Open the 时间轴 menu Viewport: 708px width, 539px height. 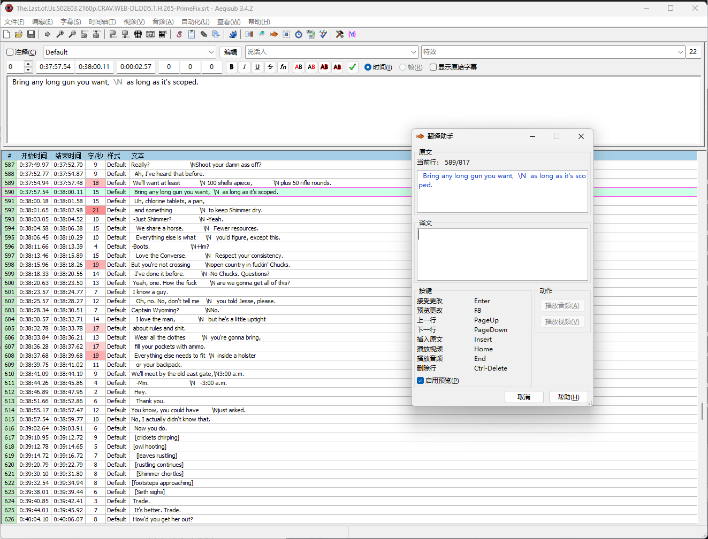[x=102, y=22]
